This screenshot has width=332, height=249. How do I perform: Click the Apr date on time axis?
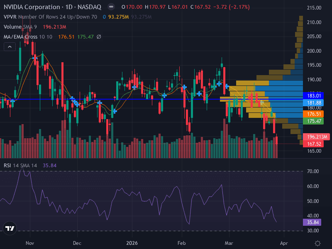[284, 243]
